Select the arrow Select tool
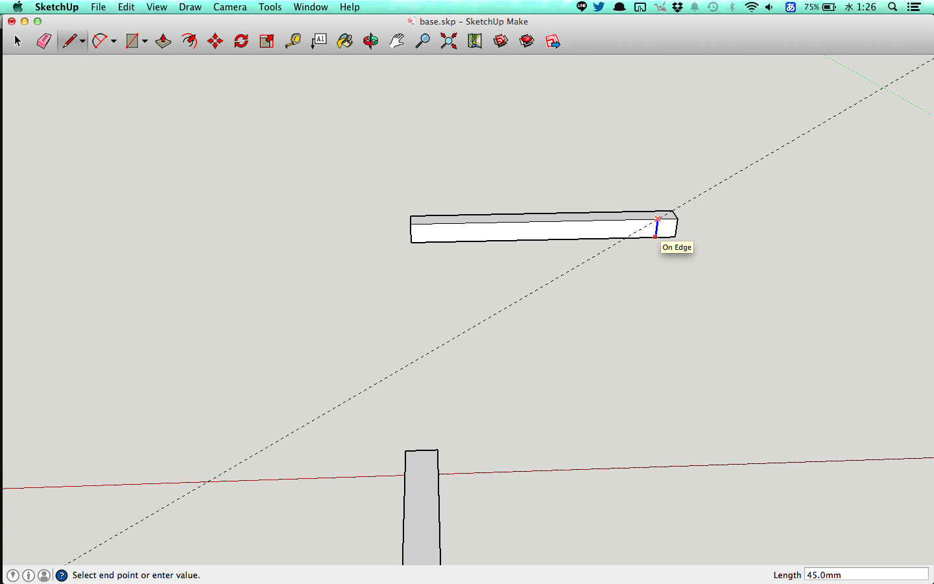Image resolution: width=934 pixels, height=584 pixels. pyautogui.click(x=18, y=42)
